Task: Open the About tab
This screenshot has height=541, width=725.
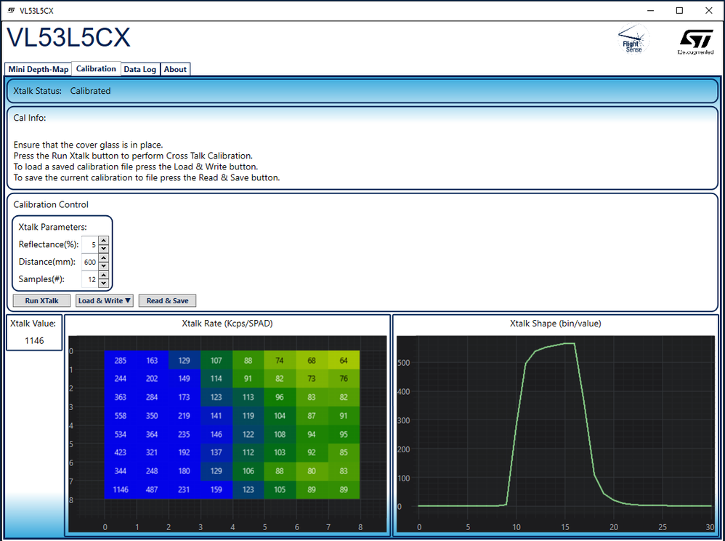Action: [175, 69]
